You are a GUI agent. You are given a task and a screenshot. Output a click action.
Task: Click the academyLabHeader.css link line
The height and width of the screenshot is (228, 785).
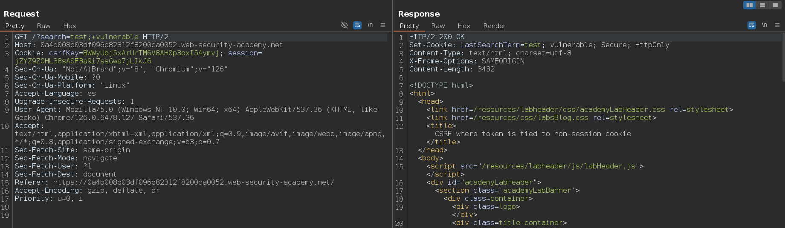(x=580, y=110)
